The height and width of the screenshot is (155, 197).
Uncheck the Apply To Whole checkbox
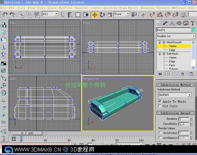click(x=160, y=101)
